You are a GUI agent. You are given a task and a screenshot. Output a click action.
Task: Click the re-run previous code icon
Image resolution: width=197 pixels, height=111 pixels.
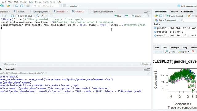pos(126,16)
